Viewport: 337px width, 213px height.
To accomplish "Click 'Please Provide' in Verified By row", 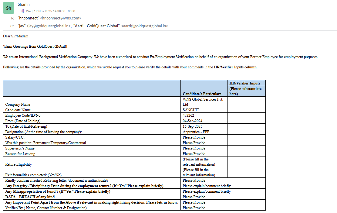I will click(194, 208).
